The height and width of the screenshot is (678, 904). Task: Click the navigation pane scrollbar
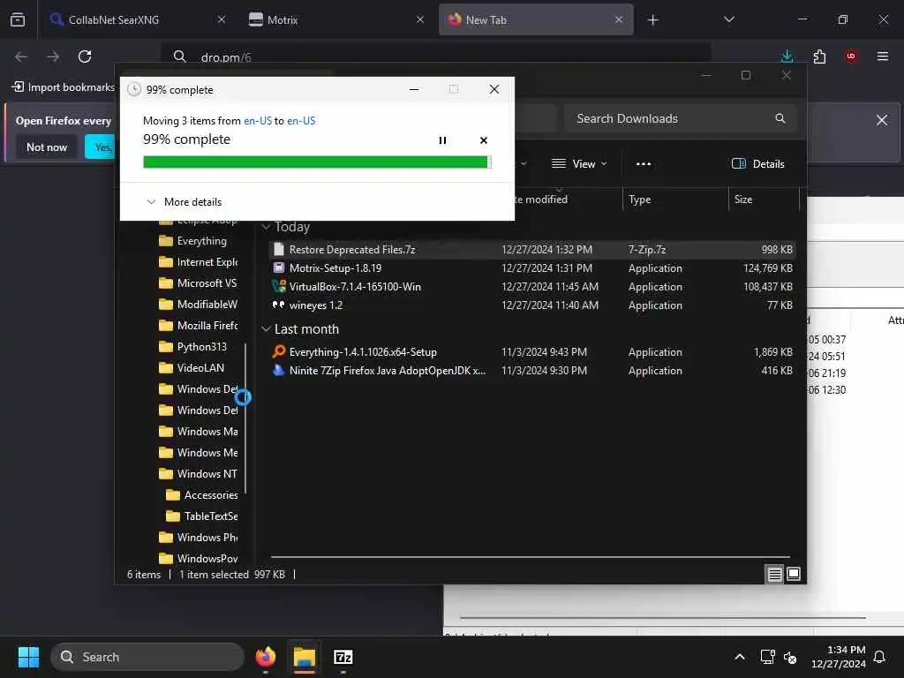pyautogui.click(x=245, y=418)
